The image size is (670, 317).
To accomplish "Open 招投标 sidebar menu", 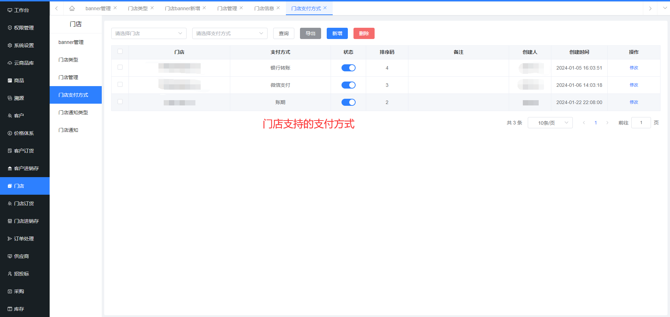I will (25, 274).
